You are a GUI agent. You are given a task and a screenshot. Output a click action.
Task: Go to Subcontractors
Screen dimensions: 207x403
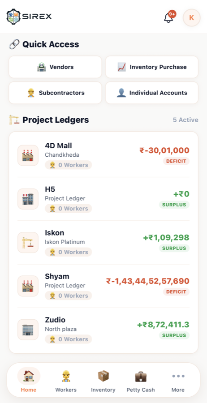(55, 93)
